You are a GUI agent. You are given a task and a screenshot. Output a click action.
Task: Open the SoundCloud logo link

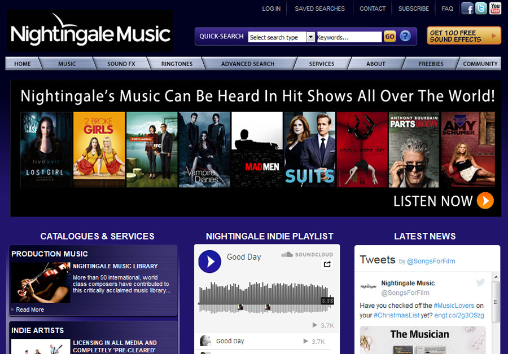[x=307, y=255]
